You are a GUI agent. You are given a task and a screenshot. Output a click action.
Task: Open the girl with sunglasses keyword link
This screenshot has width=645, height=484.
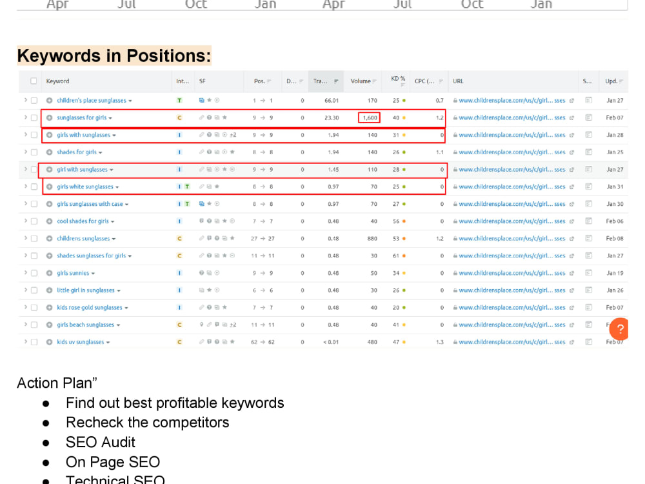point(83,170)
